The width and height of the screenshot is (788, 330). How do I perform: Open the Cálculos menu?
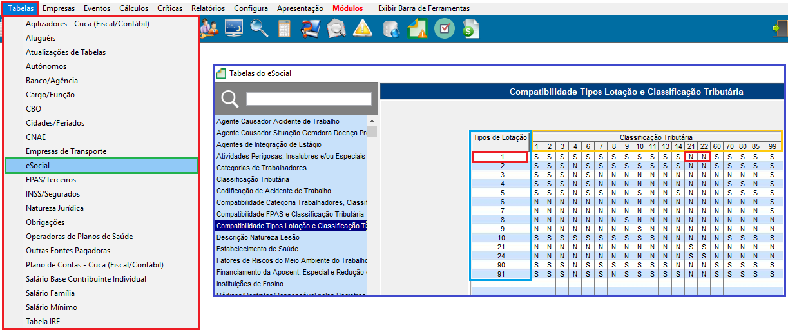[x=133, y=8]
